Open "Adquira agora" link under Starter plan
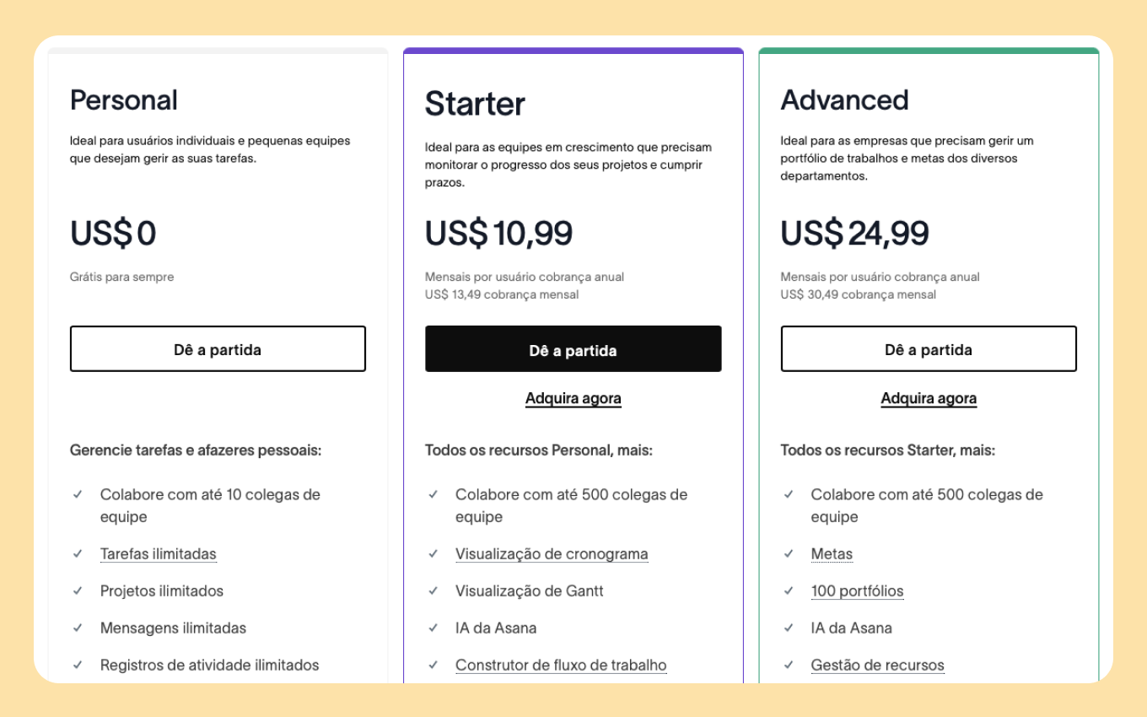The height and width of the screenshot is (717, 1147). point(573,398)
